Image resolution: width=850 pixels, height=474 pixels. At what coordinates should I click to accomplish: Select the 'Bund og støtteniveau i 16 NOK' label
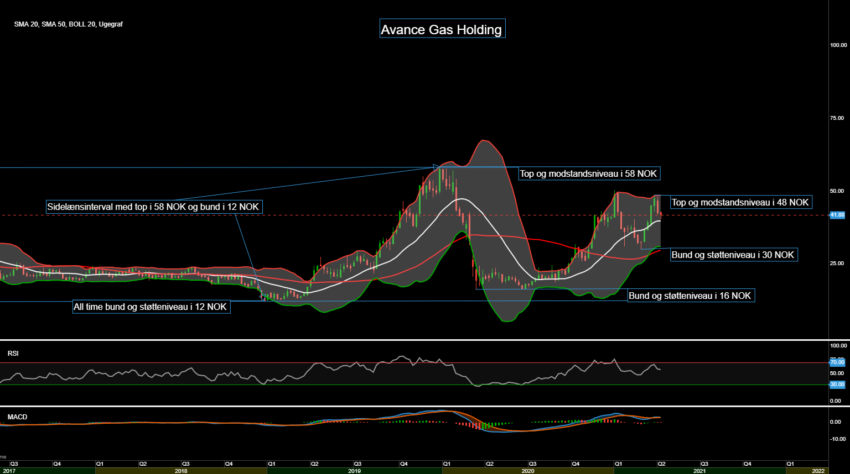coord(690,296)
